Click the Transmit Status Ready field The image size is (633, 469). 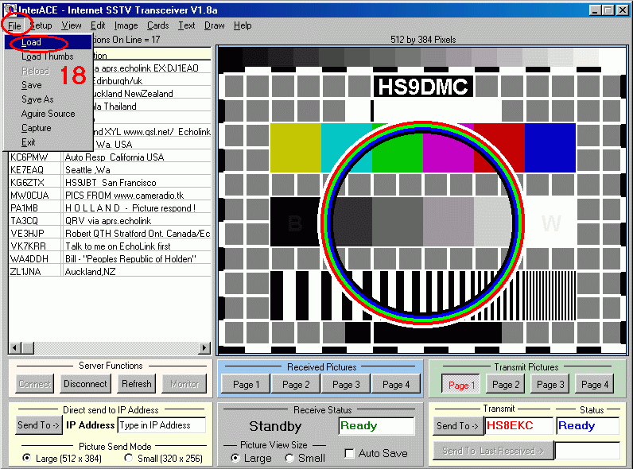coord(588,426)
